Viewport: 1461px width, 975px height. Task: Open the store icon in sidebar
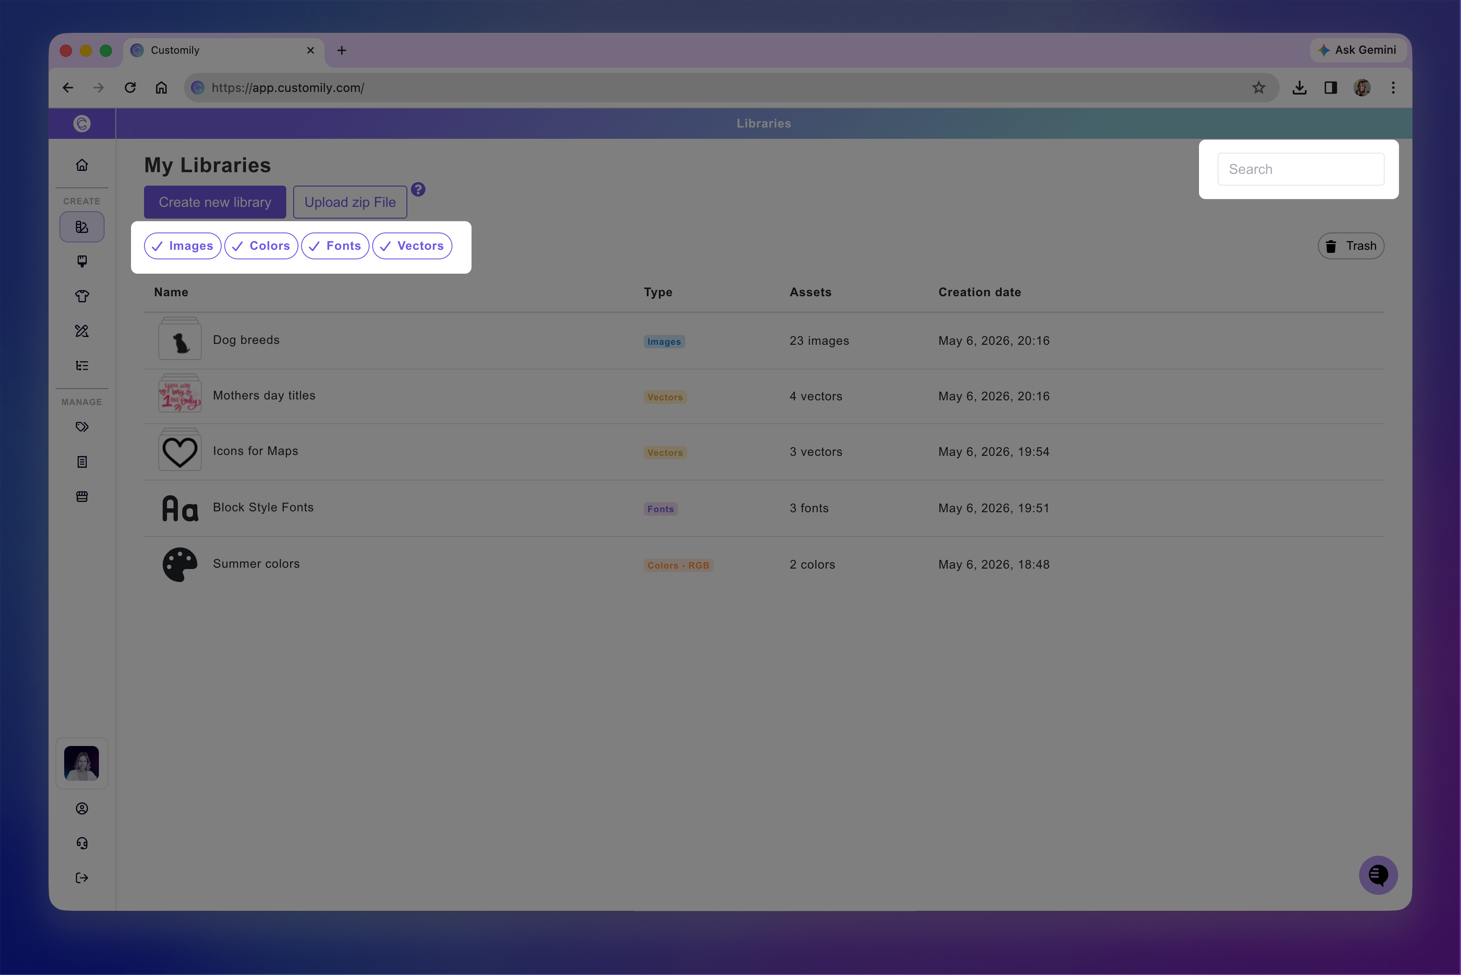82,496
